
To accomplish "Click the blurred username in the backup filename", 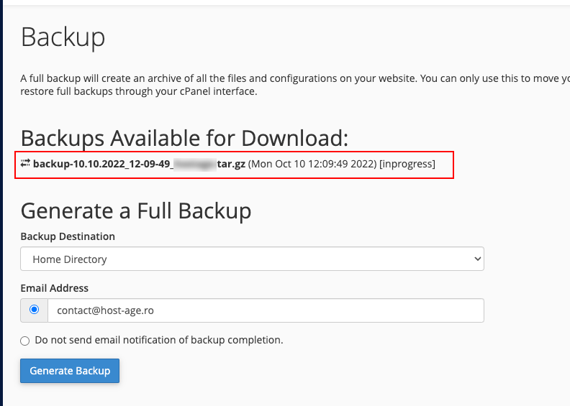I will click(x=196, y=164).
